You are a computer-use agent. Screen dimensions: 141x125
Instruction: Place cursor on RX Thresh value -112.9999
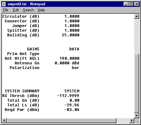click(68, 96)
